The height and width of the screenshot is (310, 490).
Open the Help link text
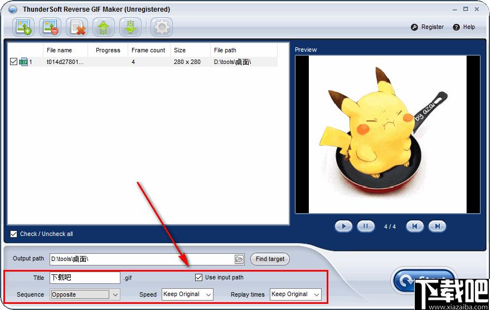(x=469, y=27)
